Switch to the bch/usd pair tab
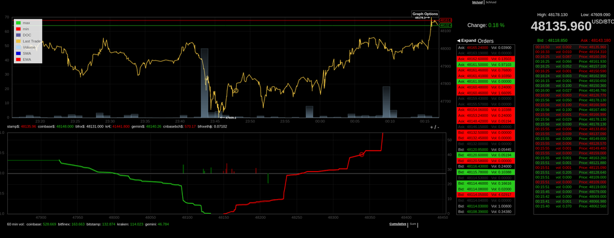The width and height of the screenshot is (614, 238). point(491,2)
